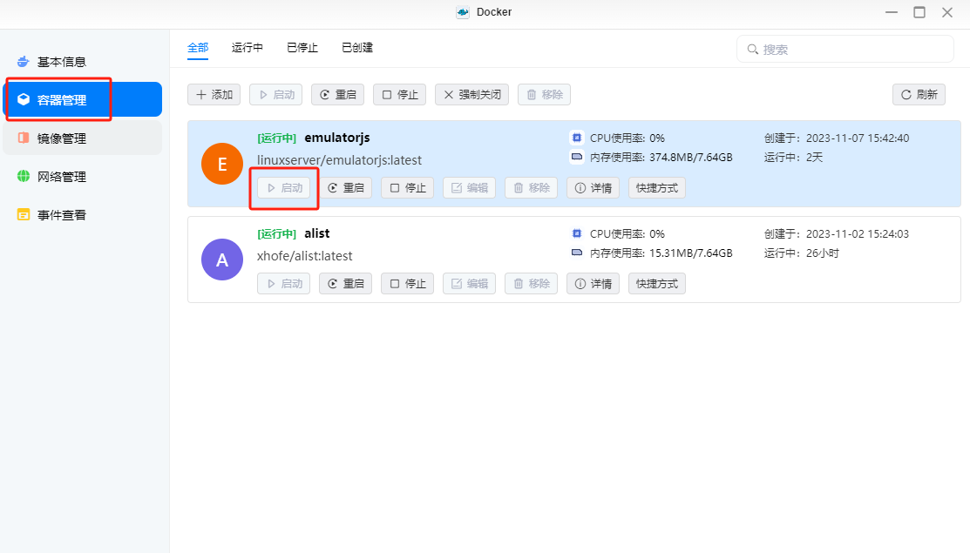This screenshot has width=970, height=553.
Task: Maximize the Docker window
Action: tap(919, 12)
